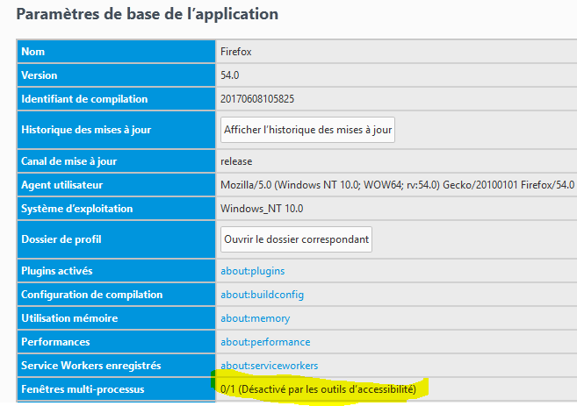Screen dimensions: 577x406
Task: Click the 'Dossier de profil' label
Action: (x=61, y=239)
